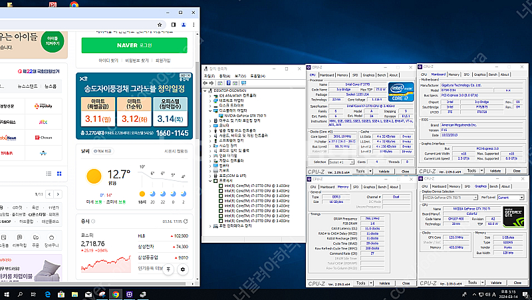Switch to CPU-Z via its taskbar icon
Image resolution: width=532 pixels, height=300 pixels.
[129, 294]
